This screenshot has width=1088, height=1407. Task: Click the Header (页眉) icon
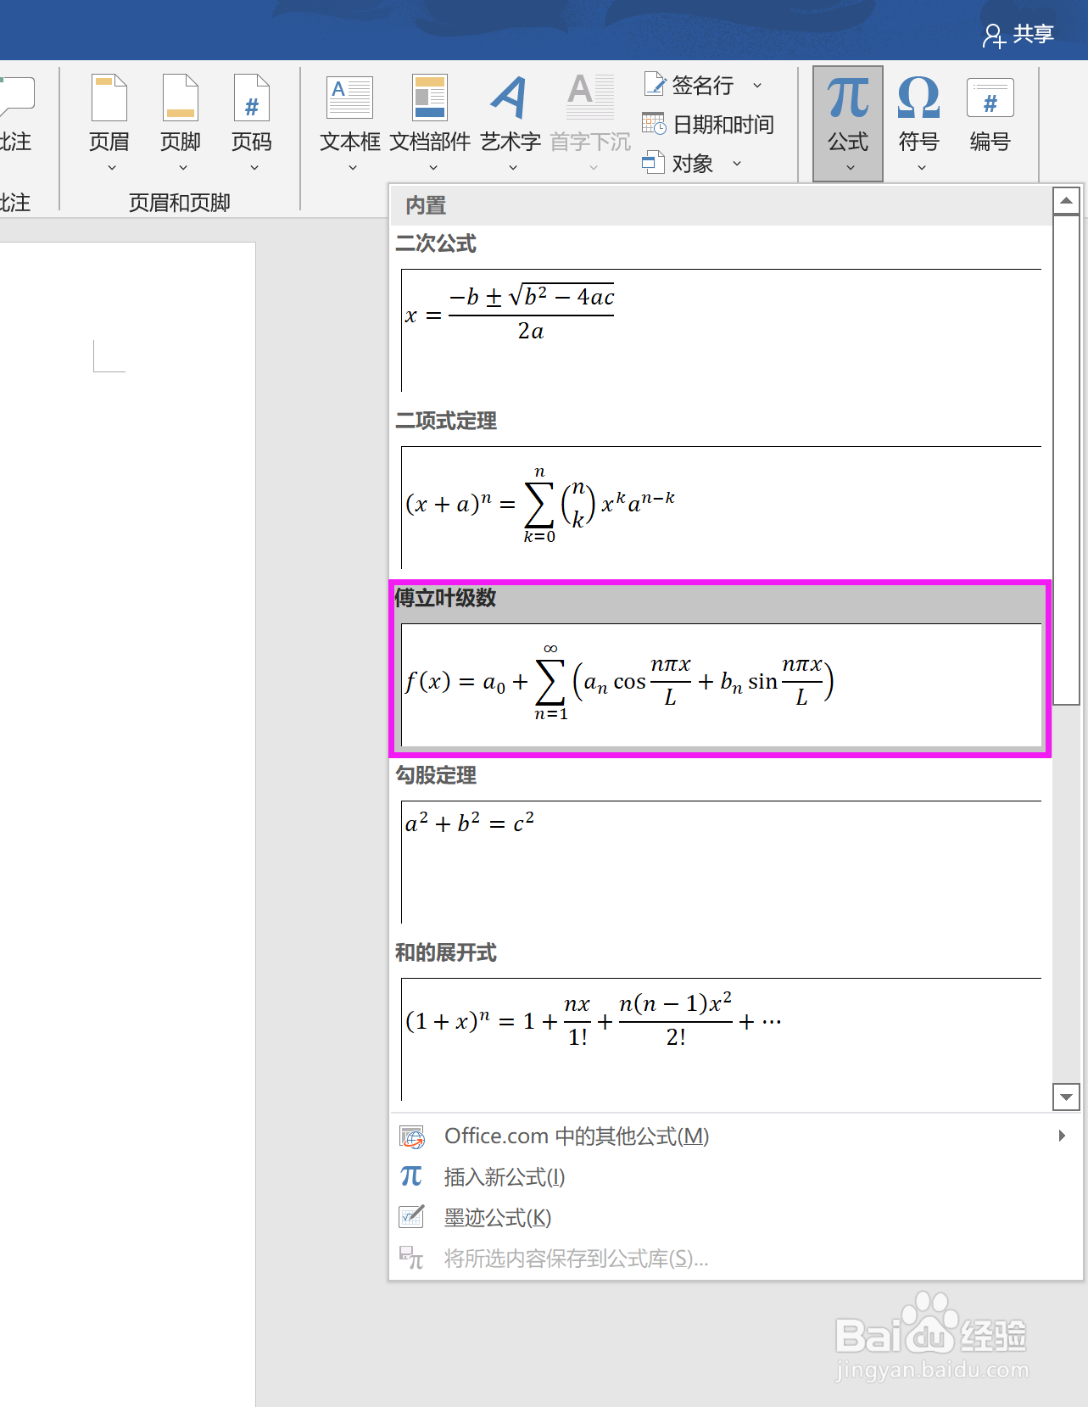(x=109, y=98)
